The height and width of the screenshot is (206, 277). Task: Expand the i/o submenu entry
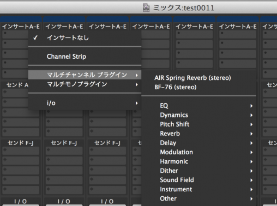85,103
